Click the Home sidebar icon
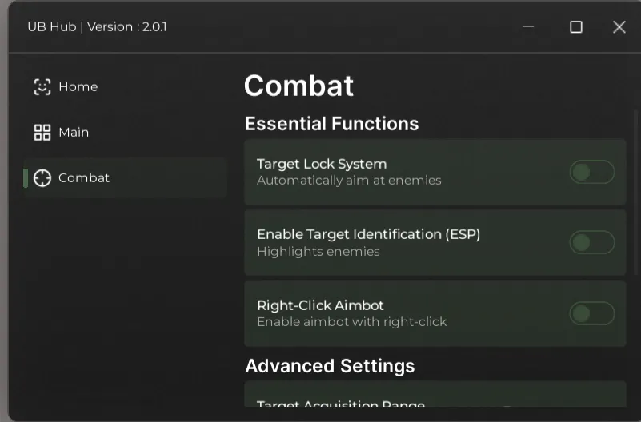This screenshot has width=641, height=422. point(42,87)
